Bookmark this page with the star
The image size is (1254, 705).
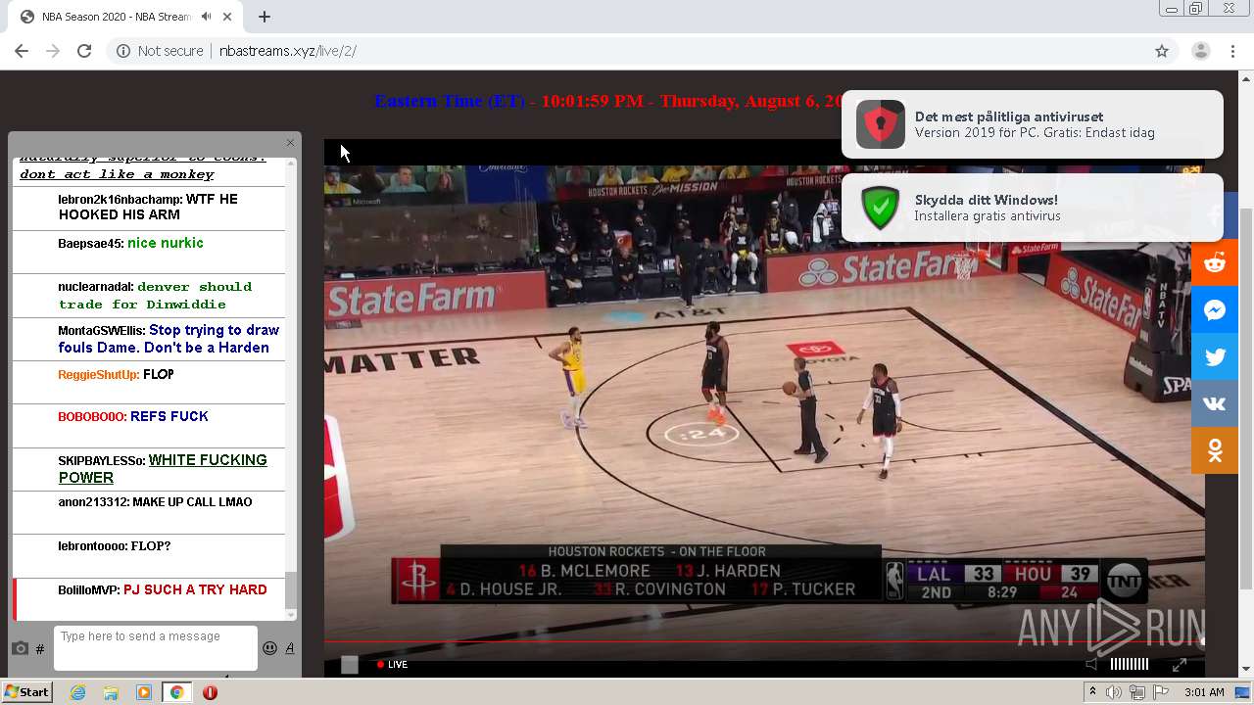point(1162,51)
